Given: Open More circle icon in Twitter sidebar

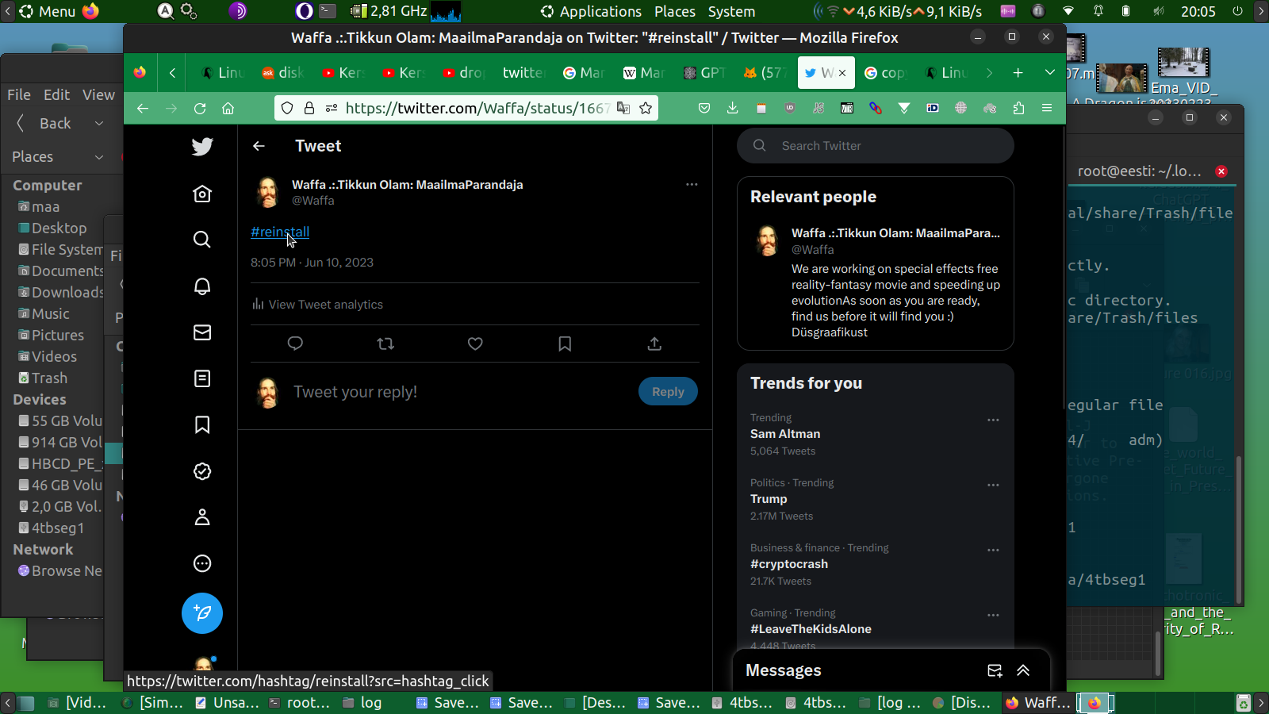Looking at the screenshot, I should 202,563.
